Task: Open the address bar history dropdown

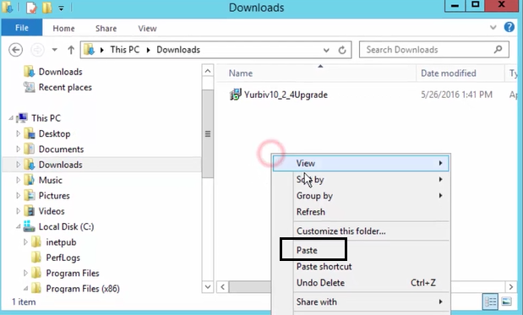Action: tap(326, 50)
